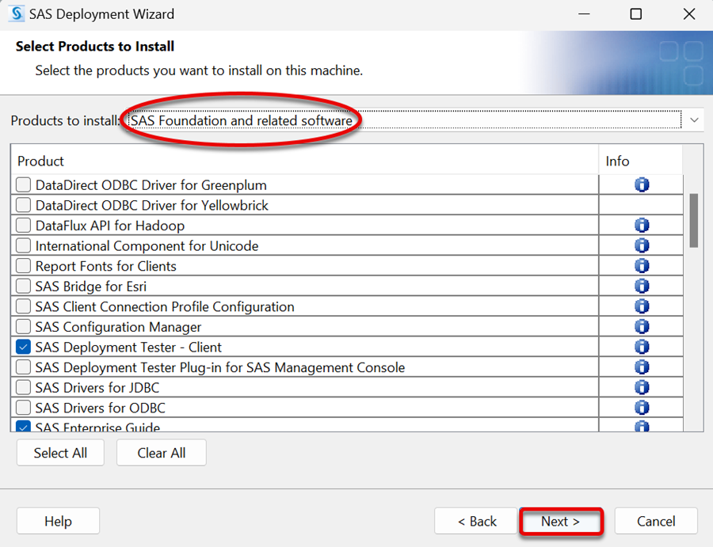Select the Report Fonts for Clients row text
This screenshot has height=547, width=713.
tap(106, 266)
